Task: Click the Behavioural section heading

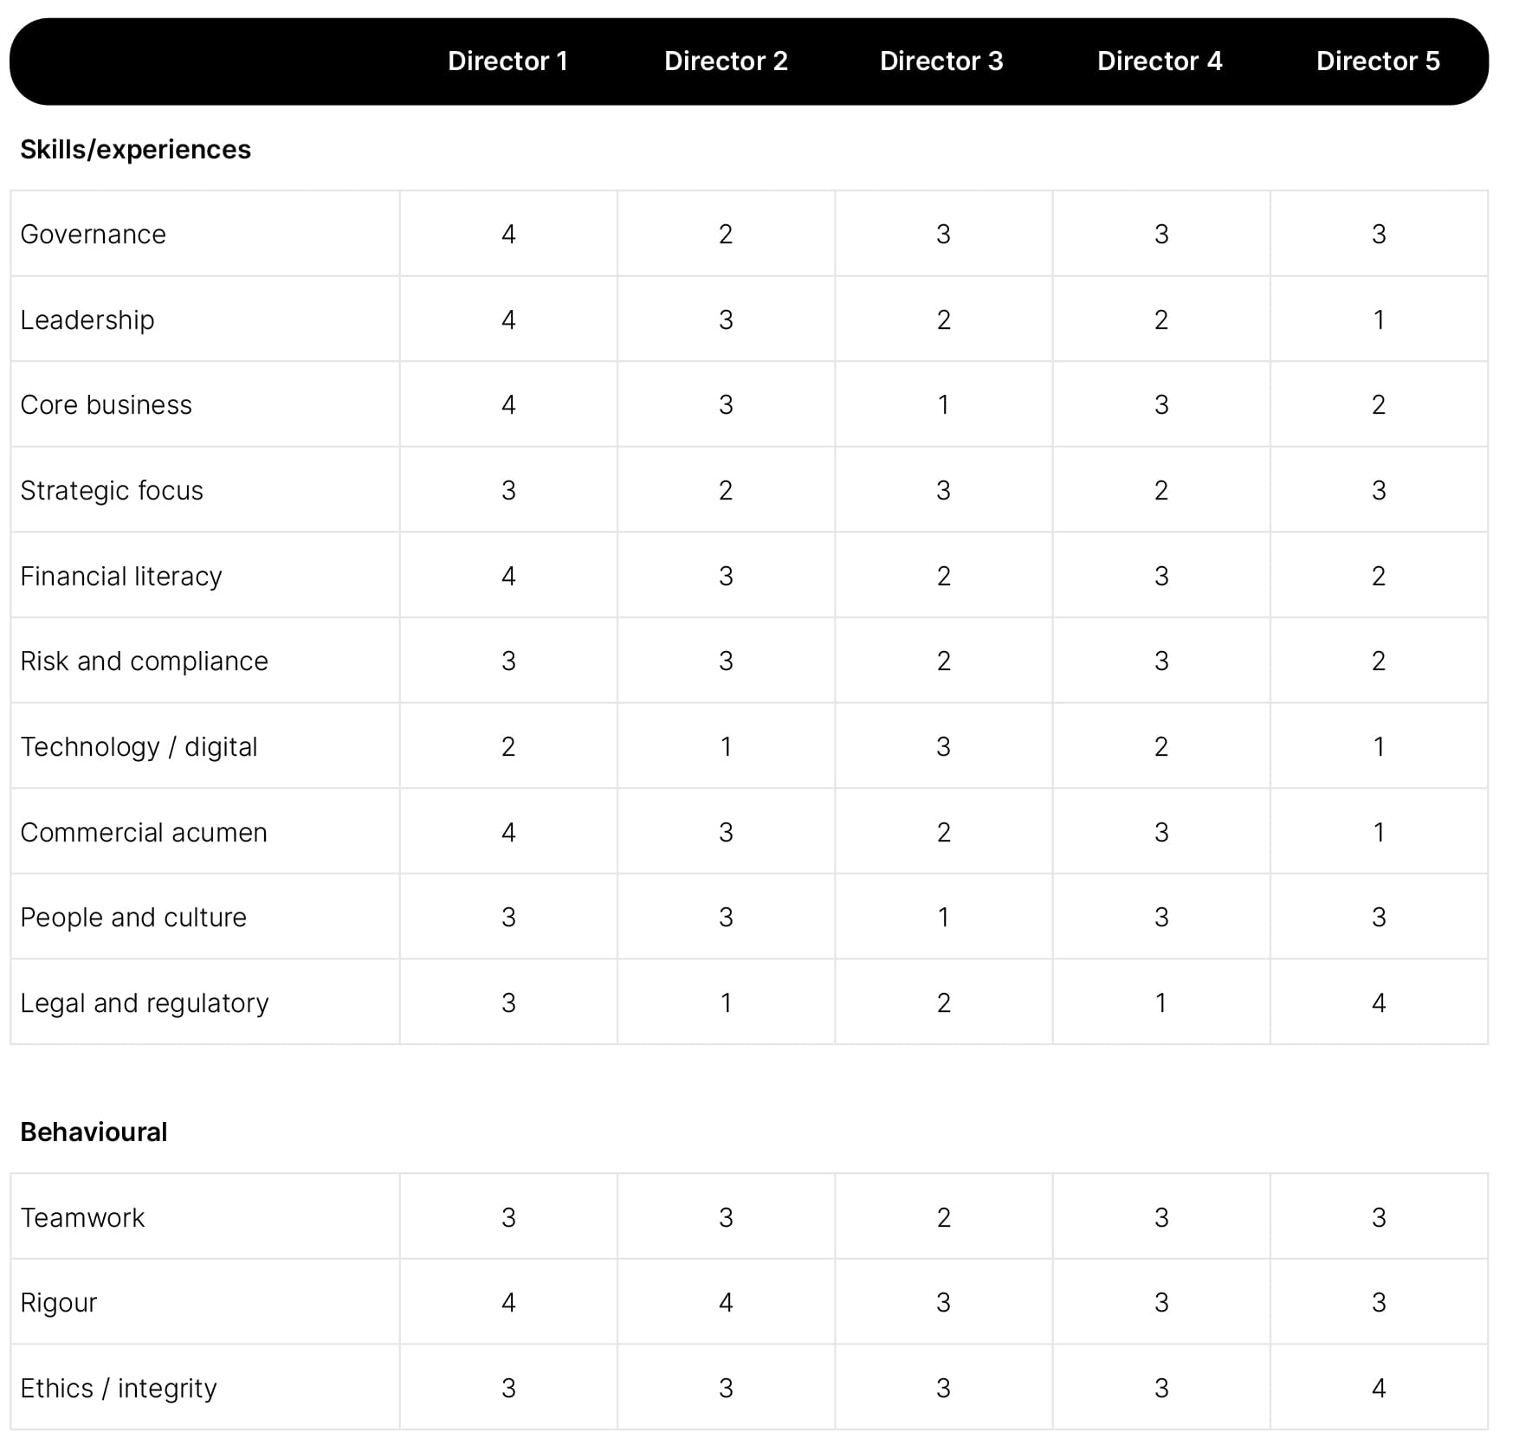Action: point(94,1132)
